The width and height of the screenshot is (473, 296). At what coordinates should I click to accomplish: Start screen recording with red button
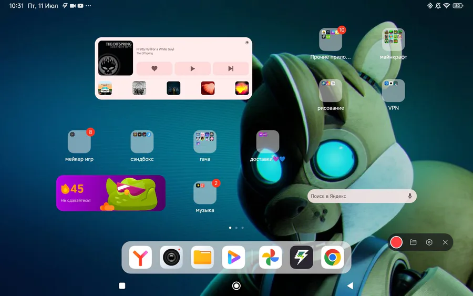(x=396, y=242)
